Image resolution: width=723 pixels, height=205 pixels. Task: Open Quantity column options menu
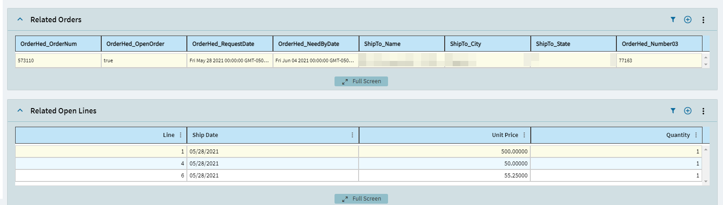(696, 135)
